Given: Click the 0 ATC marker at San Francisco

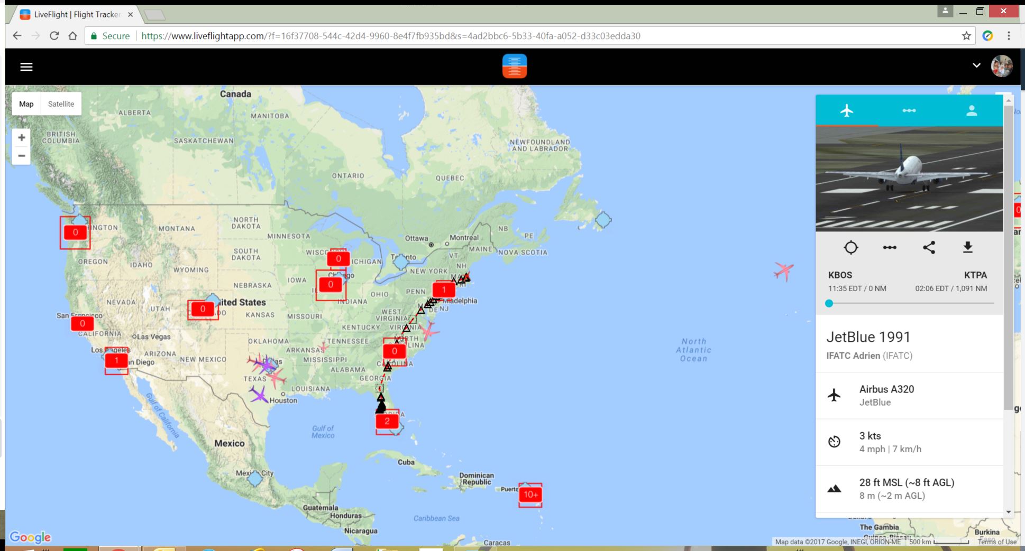Looking at the screenshot, I should (82, 323).
